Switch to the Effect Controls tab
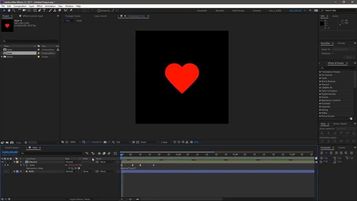This screenshot has height=201, width=357. 33,16
